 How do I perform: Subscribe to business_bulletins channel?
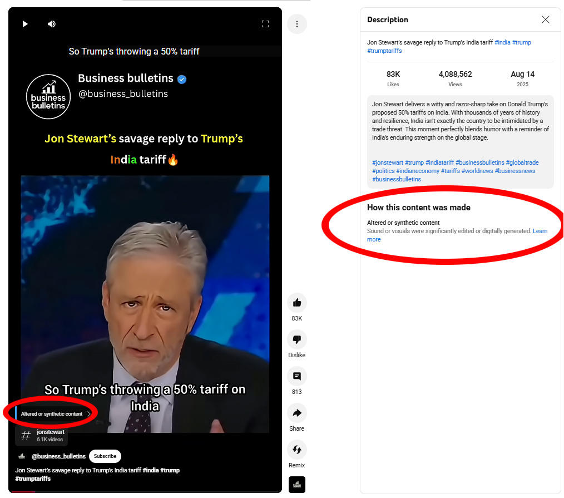(x=105, y=456)
